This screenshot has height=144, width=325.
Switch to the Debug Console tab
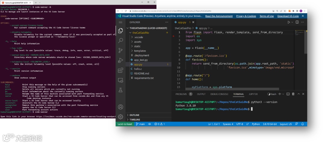point(219,94)
